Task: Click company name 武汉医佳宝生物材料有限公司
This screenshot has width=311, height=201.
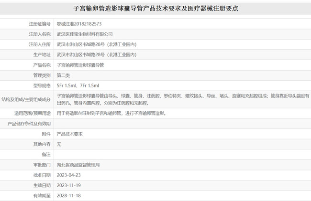Action: click(x=85, y=34)
